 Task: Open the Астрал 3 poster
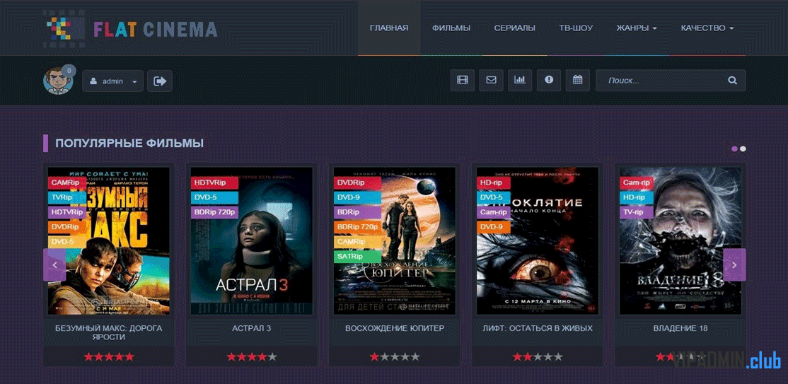point(251,240)
